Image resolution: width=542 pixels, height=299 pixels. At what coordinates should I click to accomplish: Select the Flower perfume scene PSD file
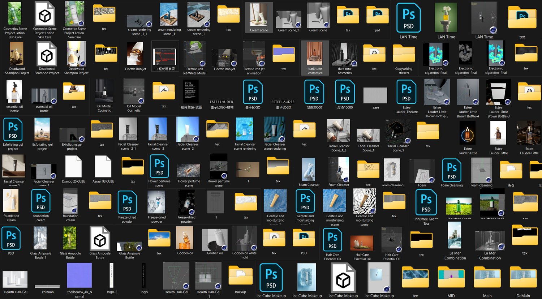(159, 166)
